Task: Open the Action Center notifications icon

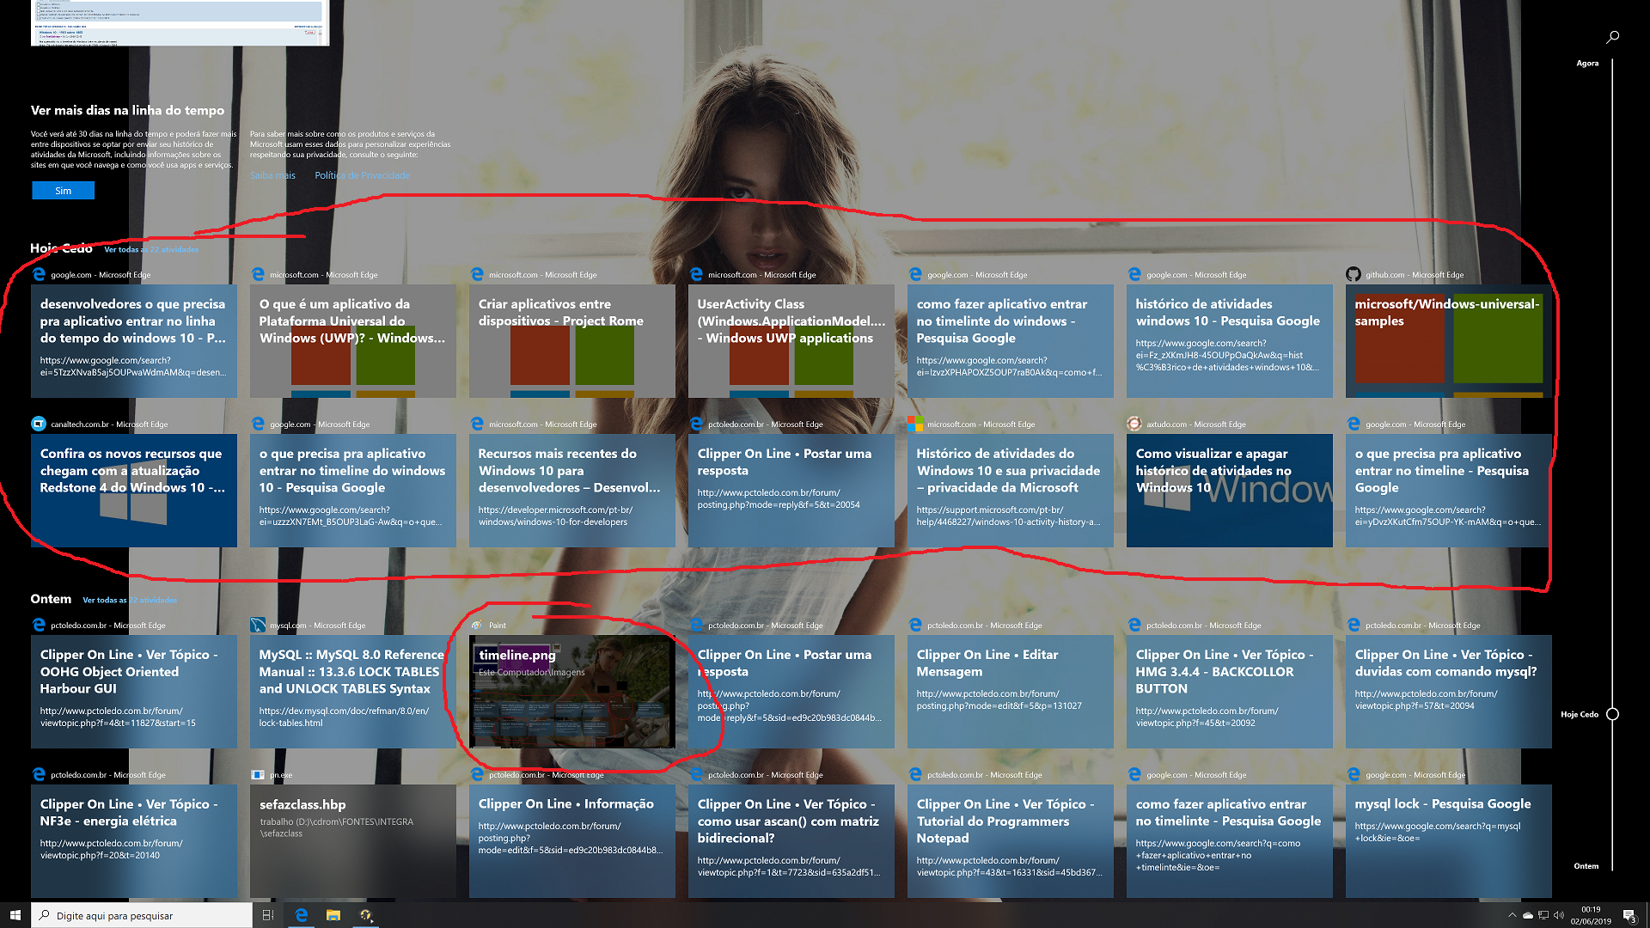Action: click(1629, 915)
